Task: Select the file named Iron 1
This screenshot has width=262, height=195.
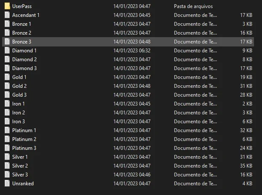Action: [19, 104]
